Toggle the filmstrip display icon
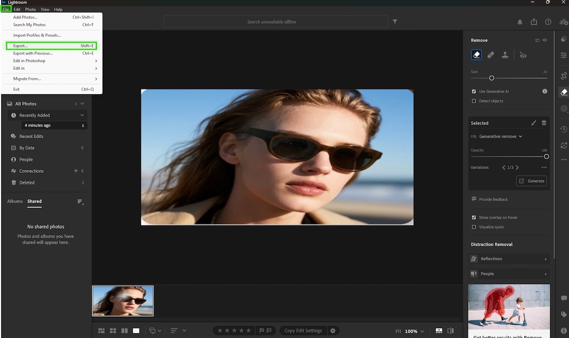 click(x=439, y=330)
